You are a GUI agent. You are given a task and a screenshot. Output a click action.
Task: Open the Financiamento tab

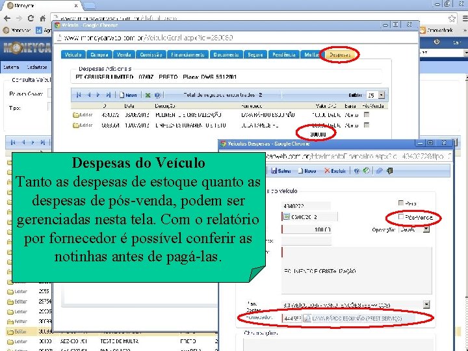click(x=188, y=55)
